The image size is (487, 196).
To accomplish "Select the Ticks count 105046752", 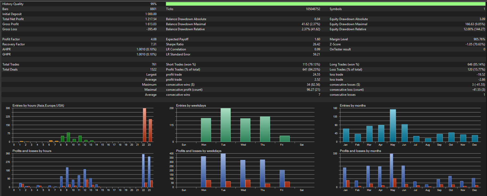I will click(x=313, y=9).
